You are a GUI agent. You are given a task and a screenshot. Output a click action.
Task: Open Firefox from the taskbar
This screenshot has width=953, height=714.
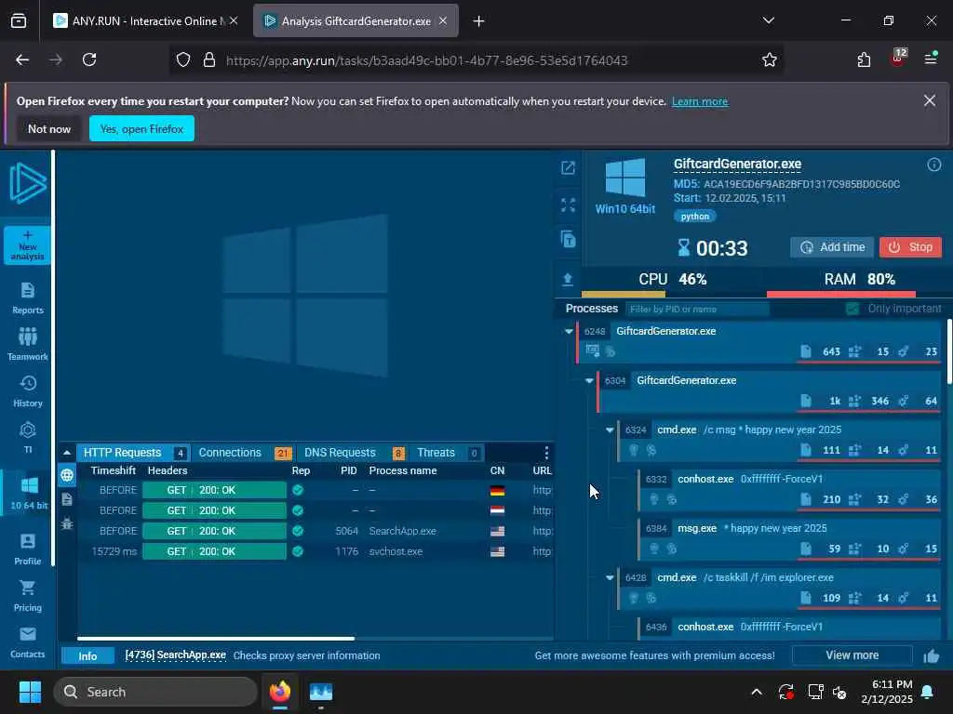coord(280,692)
